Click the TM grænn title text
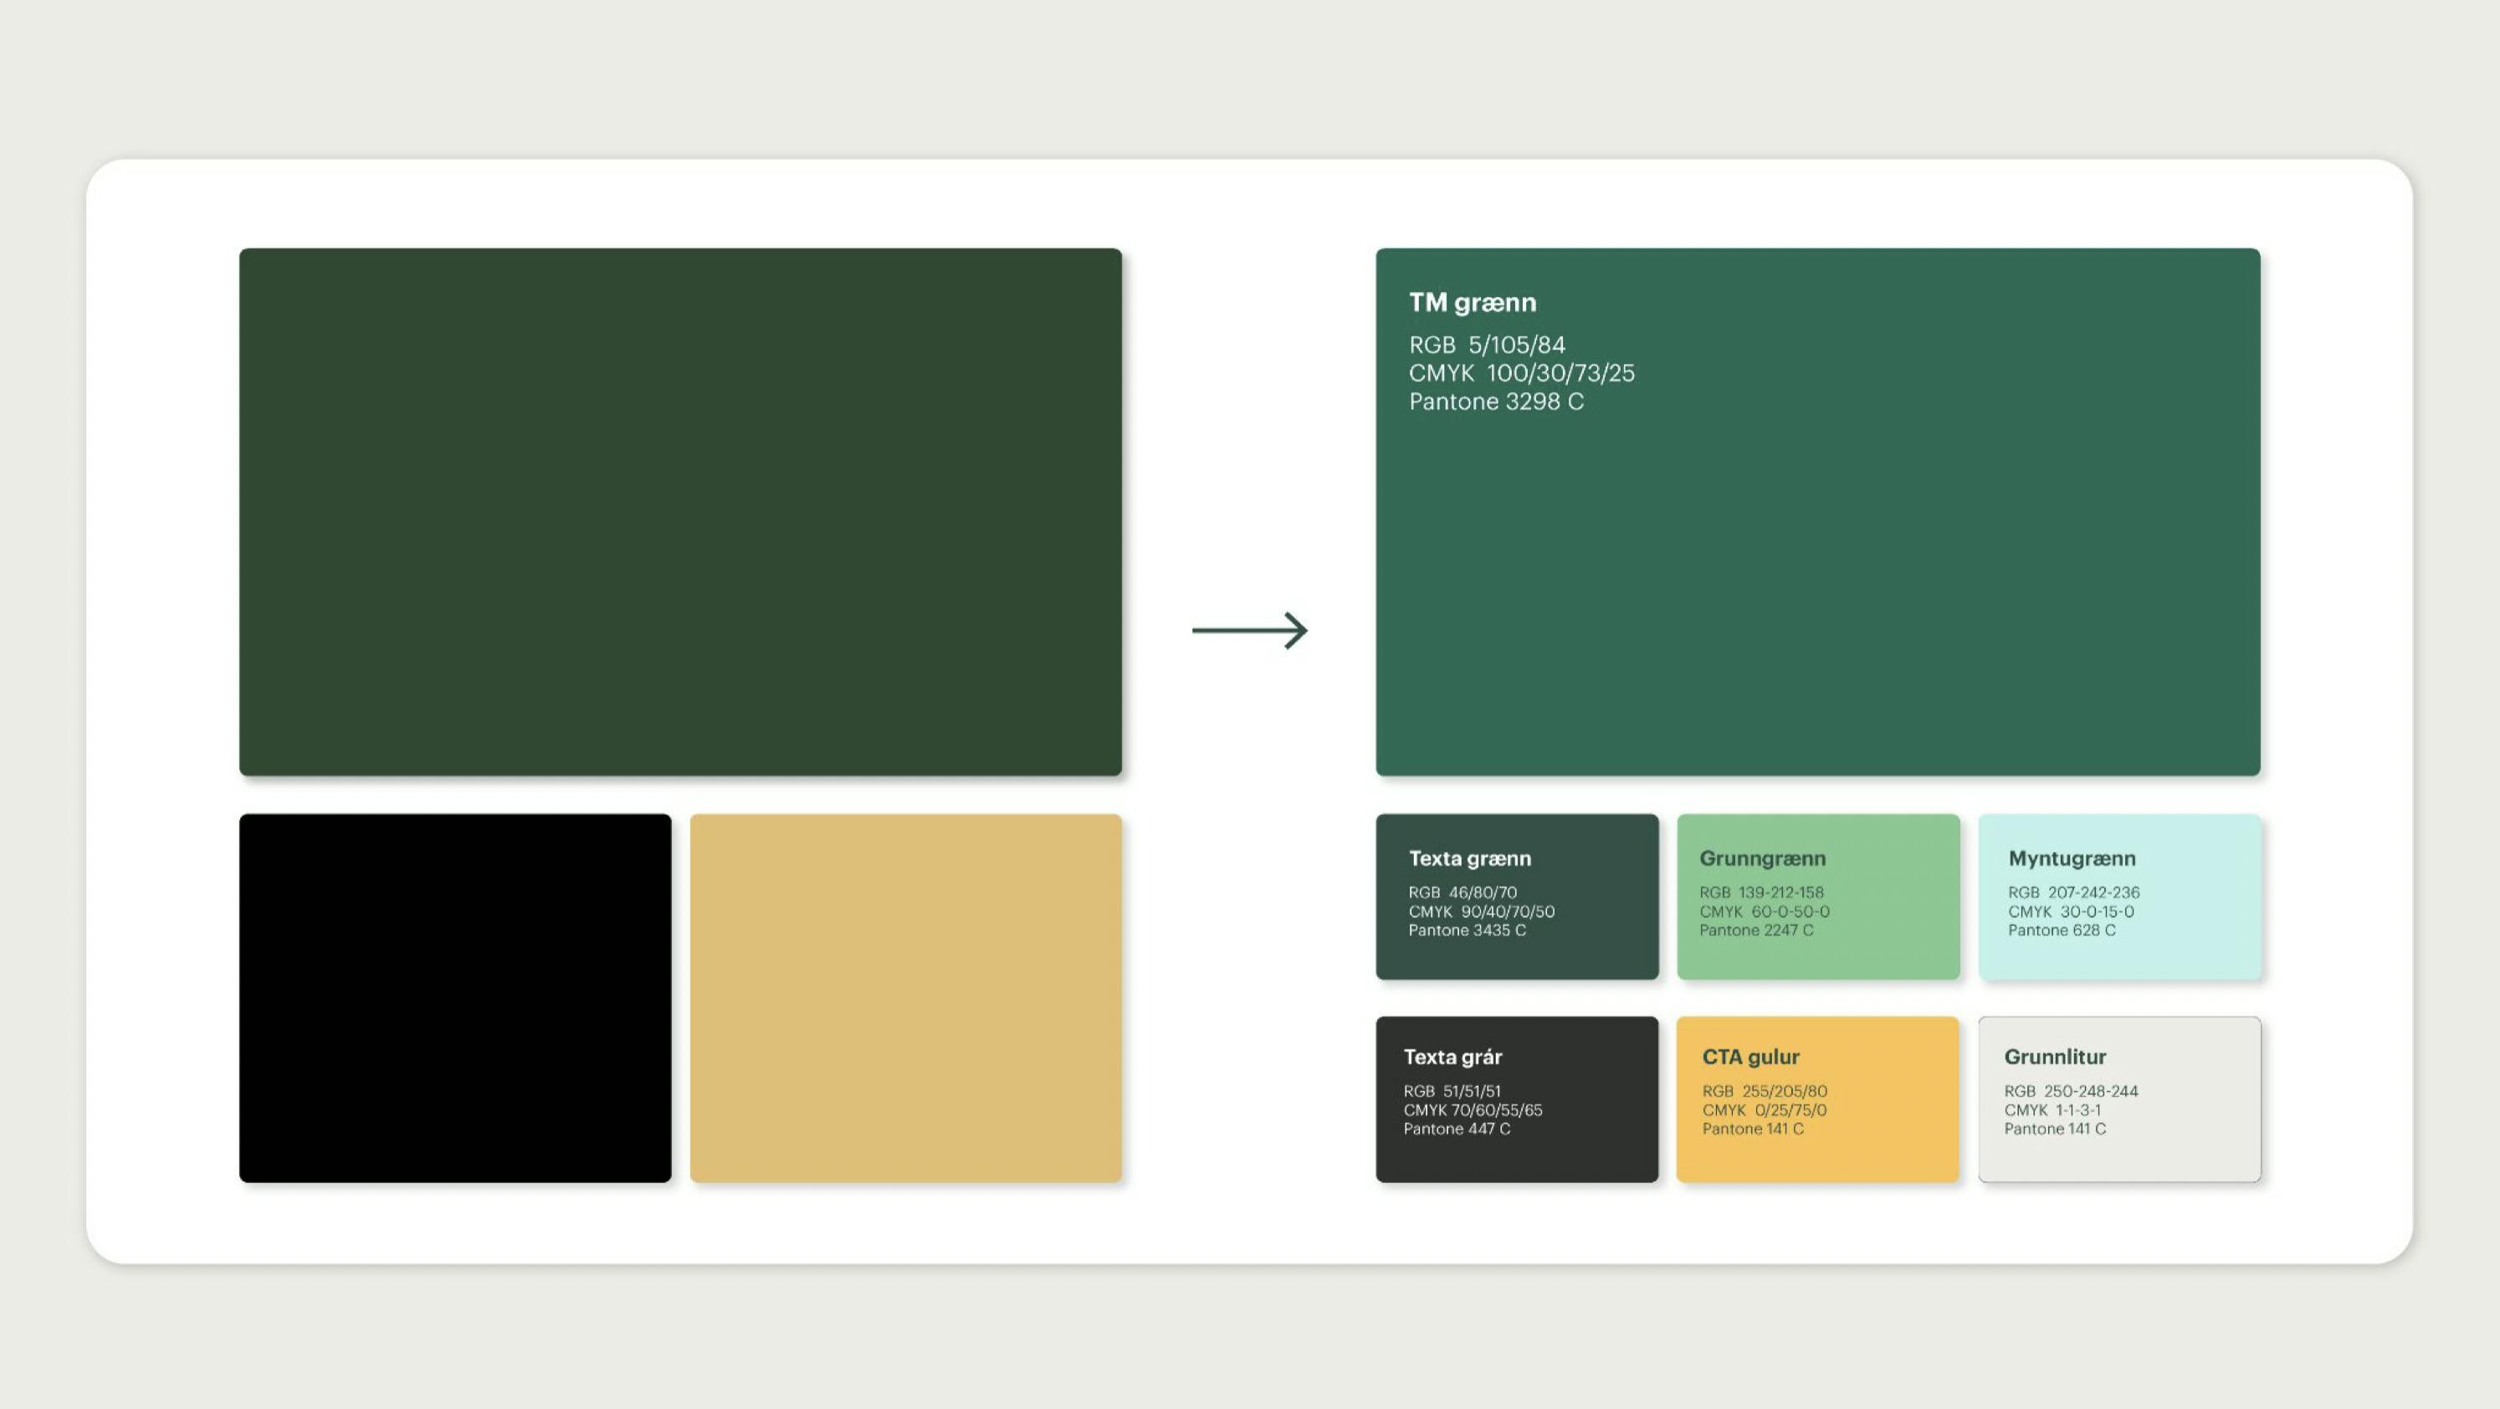 (1473, 303)
